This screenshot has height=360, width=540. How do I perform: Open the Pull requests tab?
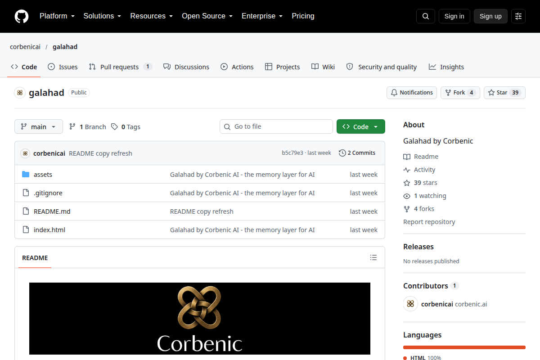[121, 67]
